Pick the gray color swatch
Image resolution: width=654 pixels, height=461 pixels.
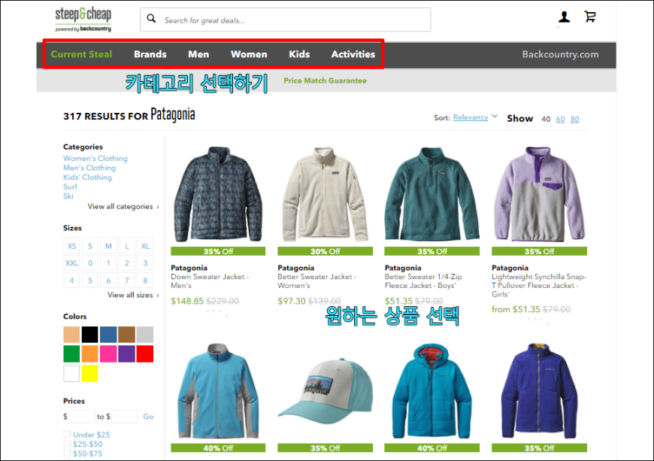point(145,335)
